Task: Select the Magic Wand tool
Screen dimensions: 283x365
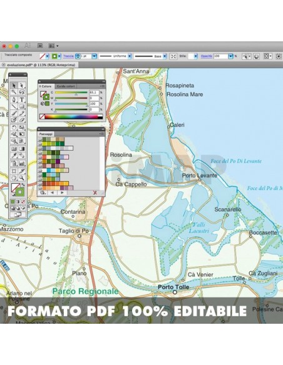Action: 14,92
